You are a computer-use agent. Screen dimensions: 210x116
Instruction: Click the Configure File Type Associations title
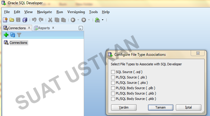pos(140,55)
